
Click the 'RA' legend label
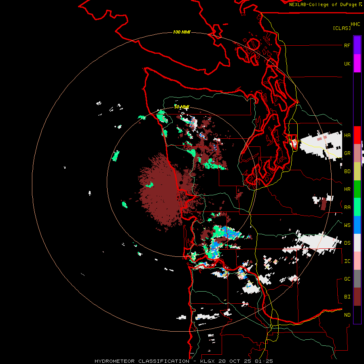pyautogui.click(x=347, y=207)
